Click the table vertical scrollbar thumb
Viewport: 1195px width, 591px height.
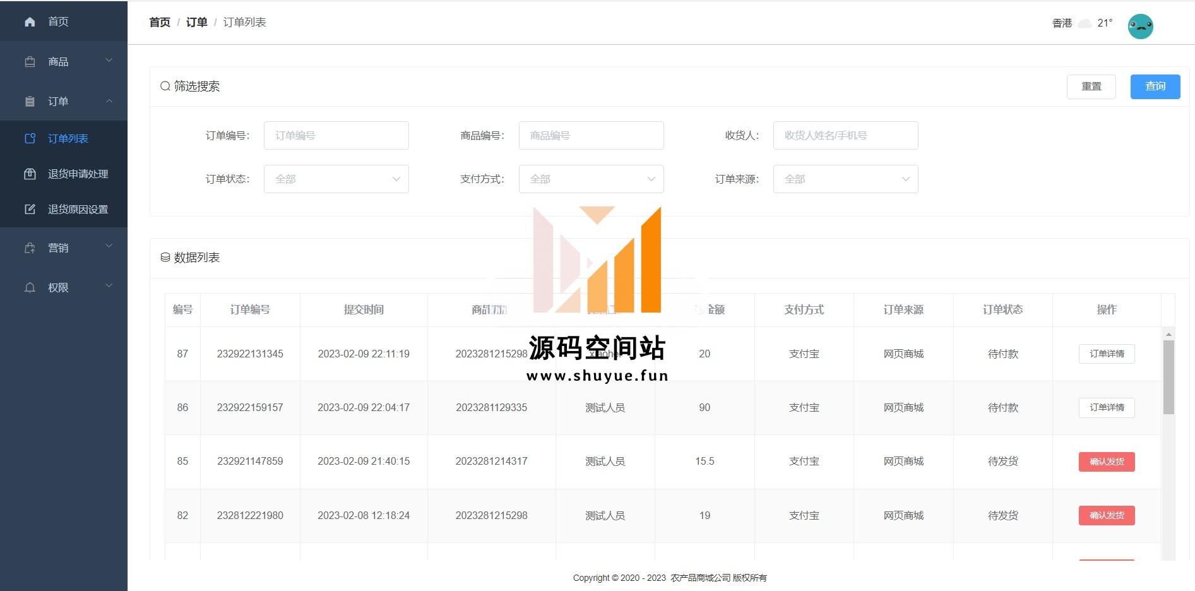pyautogui.click(x=1168, y=377)
